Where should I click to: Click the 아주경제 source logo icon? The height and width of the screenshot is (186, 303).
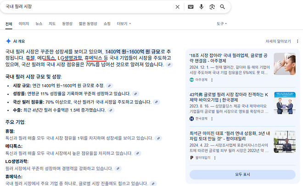click(191, 80)
